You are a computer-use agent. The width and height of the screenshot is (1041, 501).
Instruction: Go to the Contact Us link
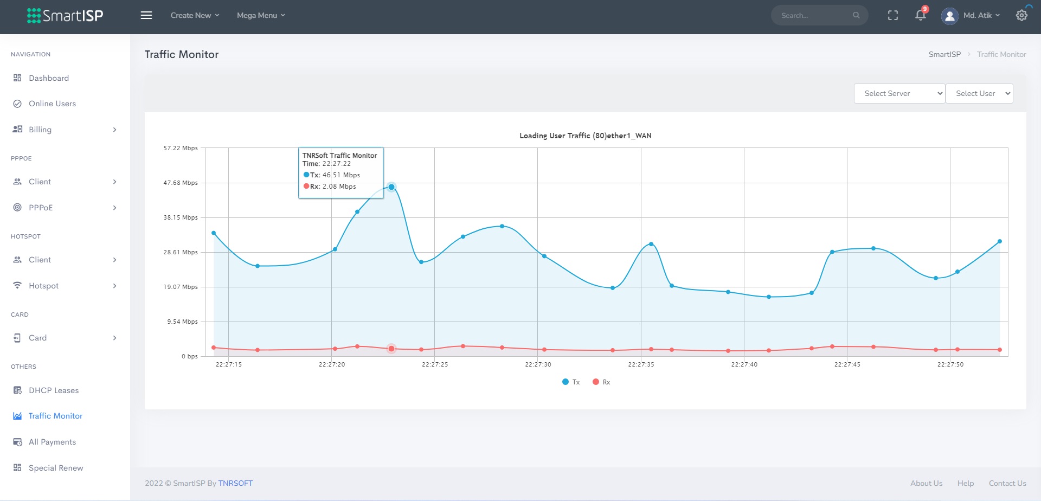click(x=1007, y=483)
